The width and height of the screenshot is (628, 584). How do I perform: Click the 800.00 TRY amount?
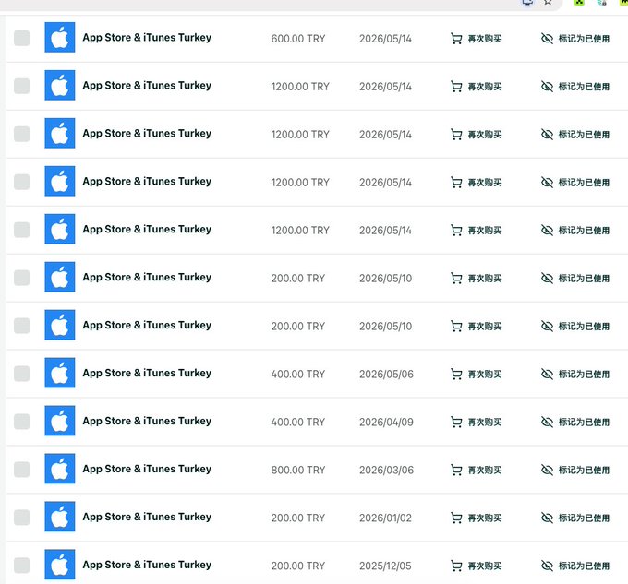coord(298,470)
